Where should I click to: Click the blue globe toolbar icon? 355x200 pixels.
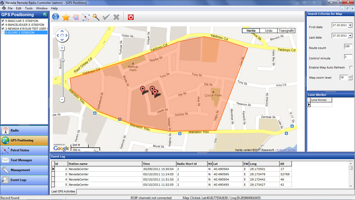click(x=56, y=17)
